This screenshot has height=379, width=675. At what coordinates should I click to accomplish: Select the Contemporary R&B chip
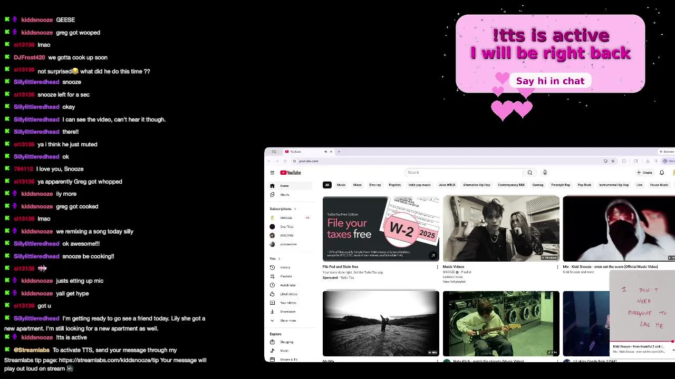(x=511, y=185)
